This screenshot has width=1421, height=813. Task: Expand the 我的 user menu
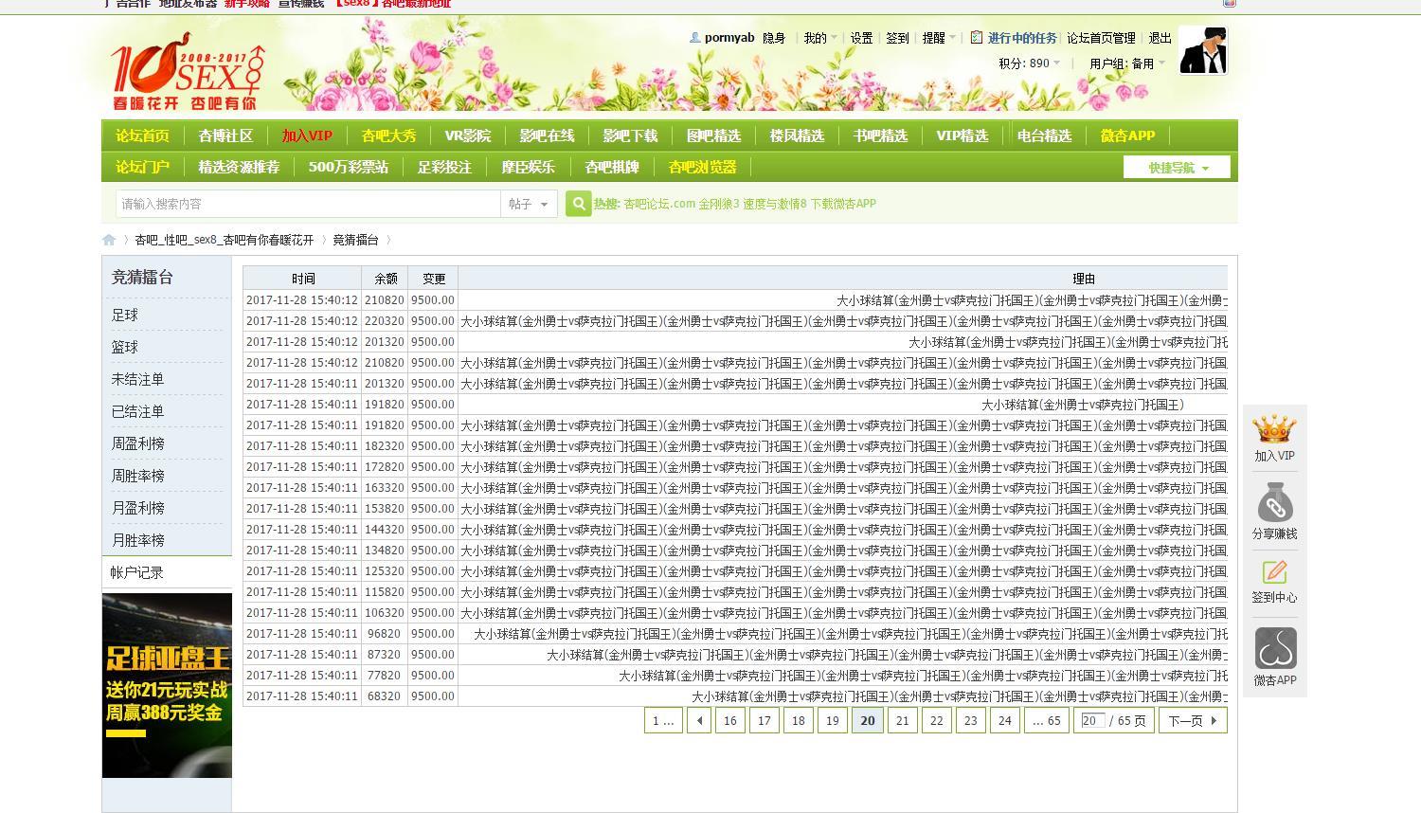tap(819, 38)
